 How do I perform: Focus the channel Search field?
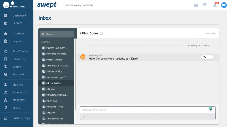pos(57,34)
